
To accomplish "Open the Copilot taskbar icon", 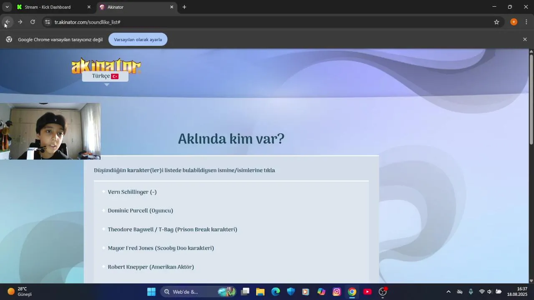I will coord(321,292).
